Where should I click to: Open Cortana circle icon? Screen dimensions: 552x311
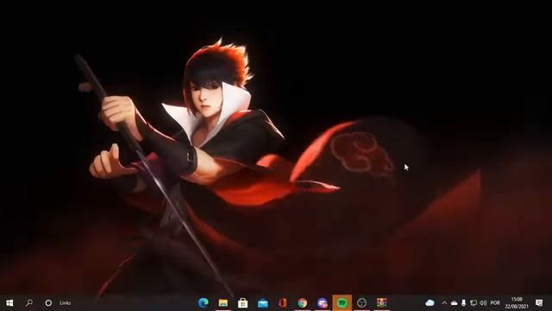(x=48, y=303)
